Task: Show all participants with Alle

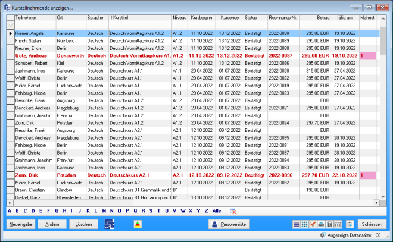Action: pyautogui.click(x=217, y=210)
